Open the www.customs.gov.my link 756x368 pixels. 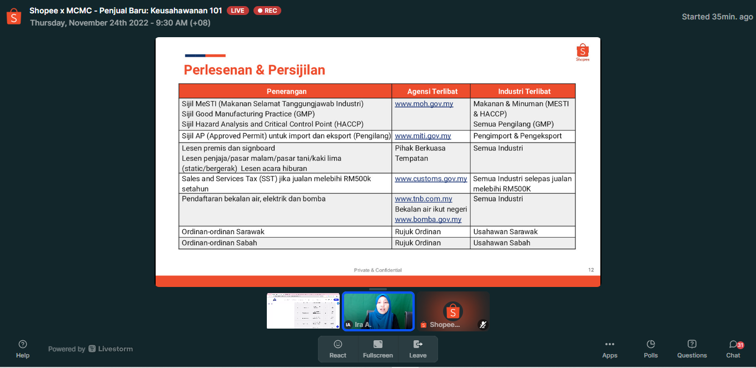[x=431, y=179]
